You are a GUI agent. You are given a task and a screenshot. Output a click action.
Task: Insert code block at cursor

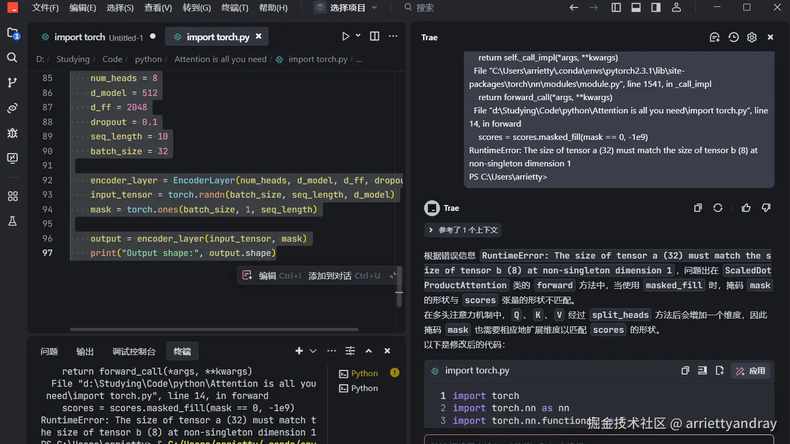click(x=703, y=370)
